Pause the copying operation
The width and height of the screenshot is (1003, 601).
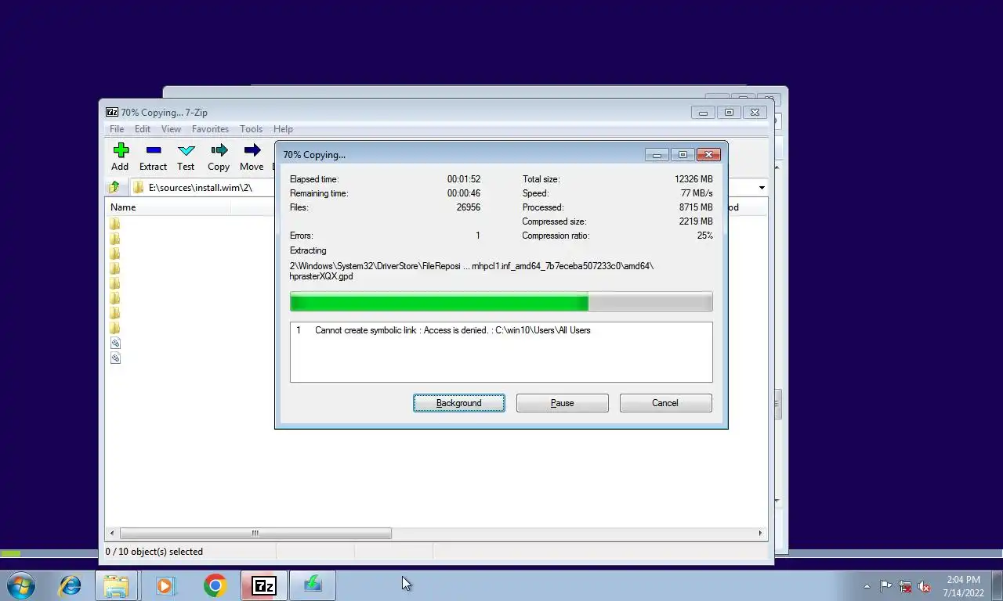point(562,403)
